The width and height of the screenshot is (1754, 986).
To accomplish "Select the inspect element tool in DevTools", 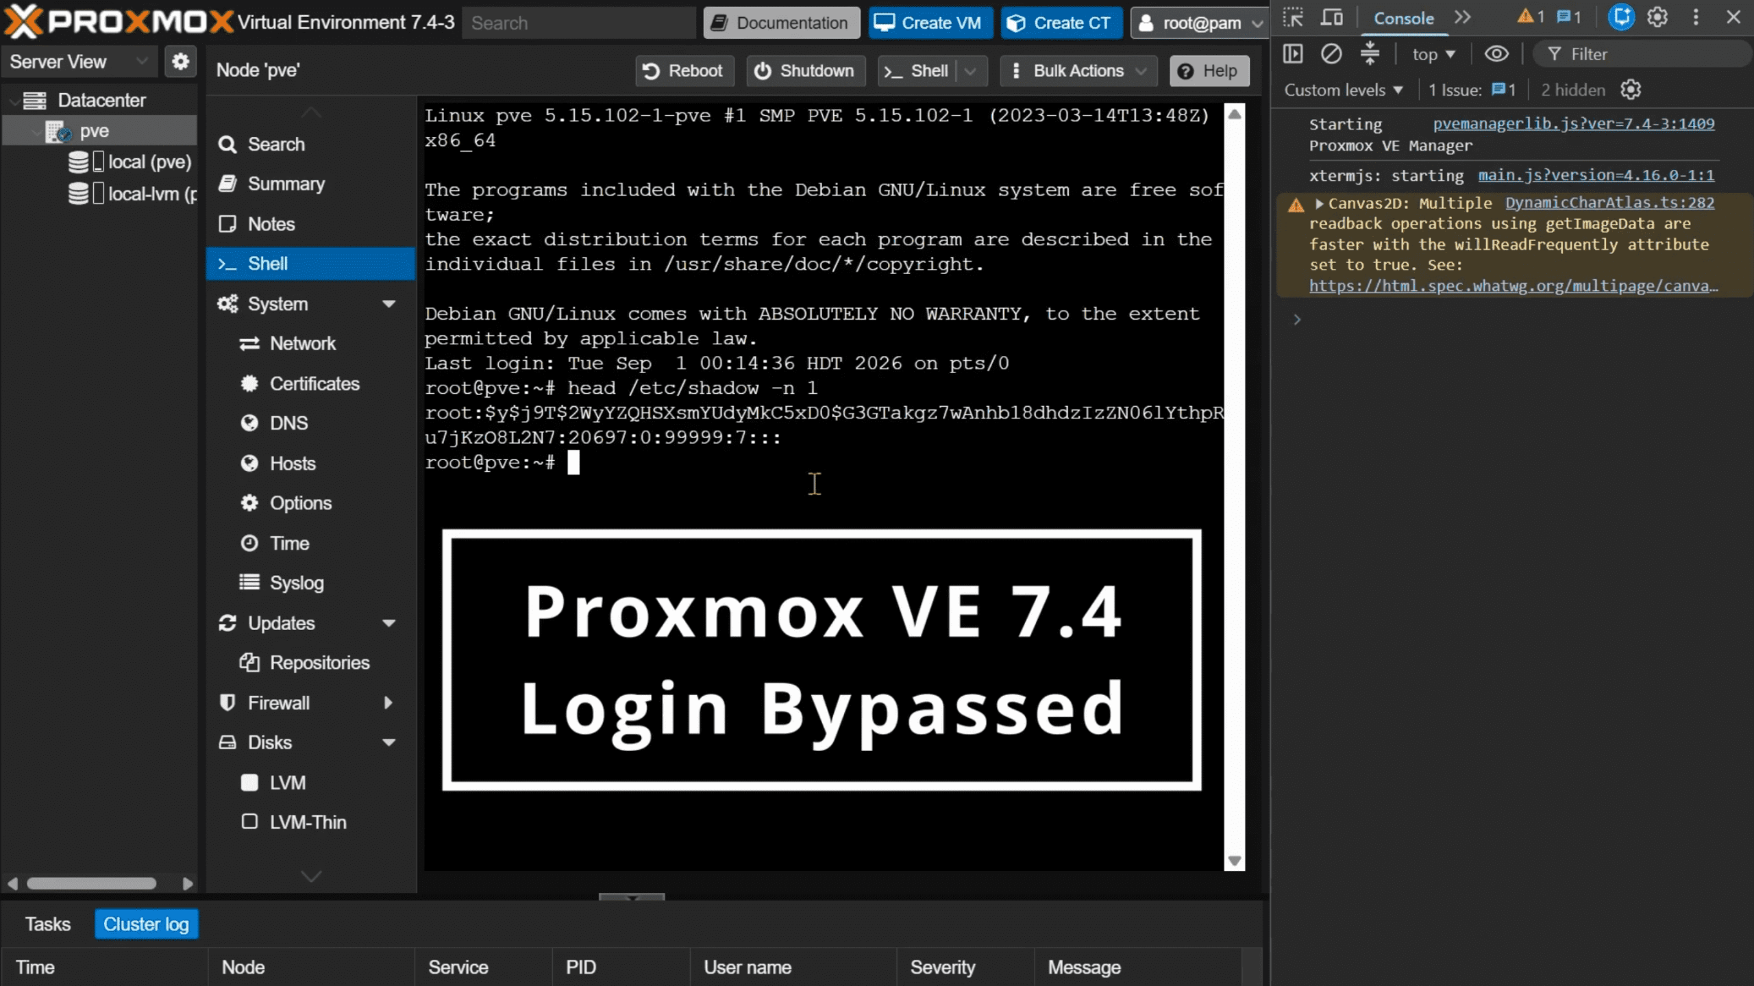I will (1293, 18).
